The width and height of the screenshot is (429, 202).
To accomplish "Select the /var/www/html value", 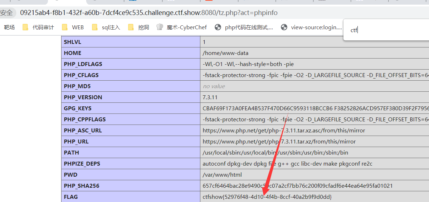I will click(x=222, y=175).
